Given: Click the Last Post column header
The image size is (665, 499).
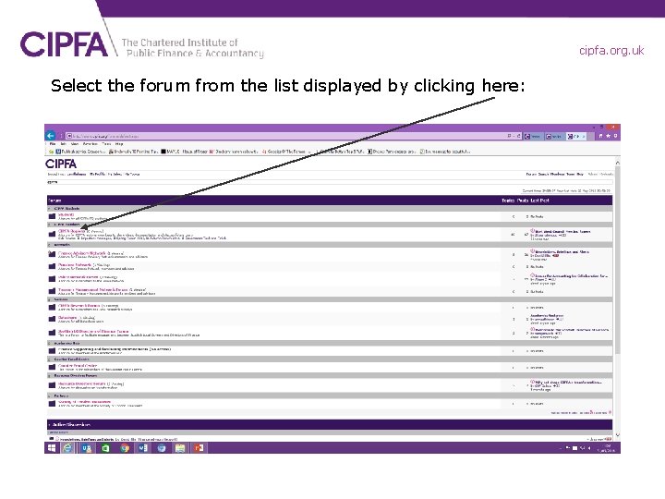Looking at the screenshot, I should 539,201.
